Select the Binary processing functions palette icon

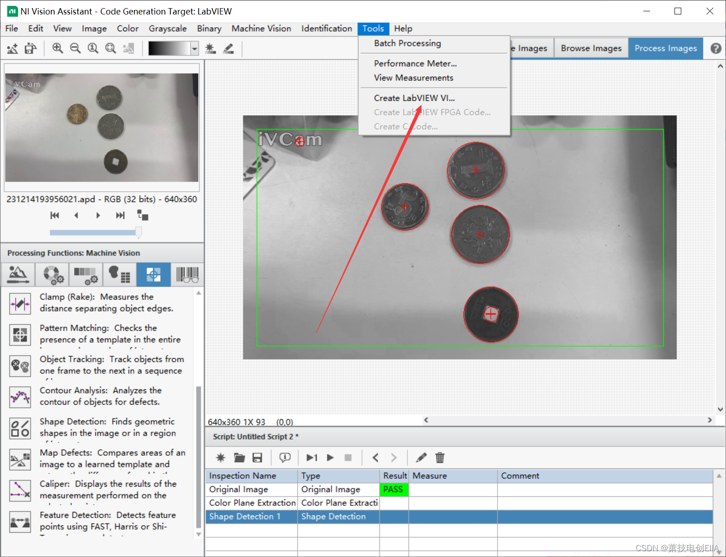tap(120, 274)
